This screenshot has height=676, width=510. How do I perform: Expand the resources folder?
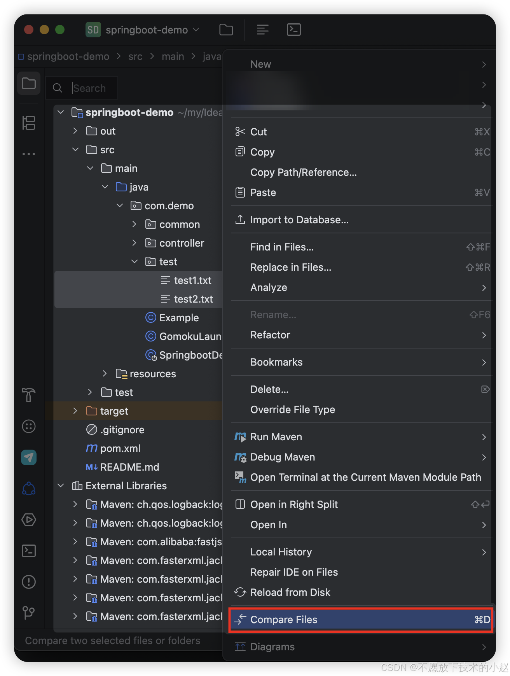(x=105, y=374)
